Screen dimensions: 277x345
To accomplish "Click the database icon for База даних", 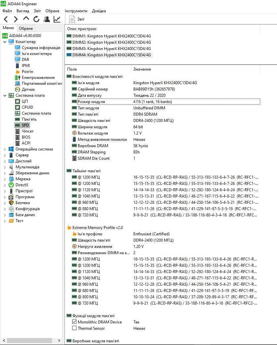I will click(11, 214).
